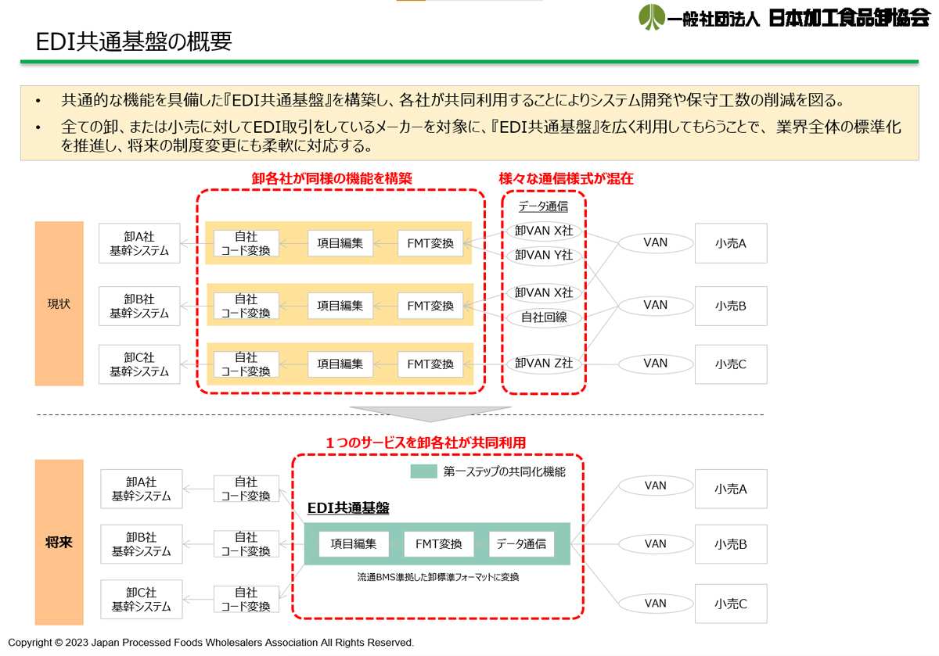Click the gray downward transition arrow
This screenshot has width=939, height=656.
click(430, 414)
